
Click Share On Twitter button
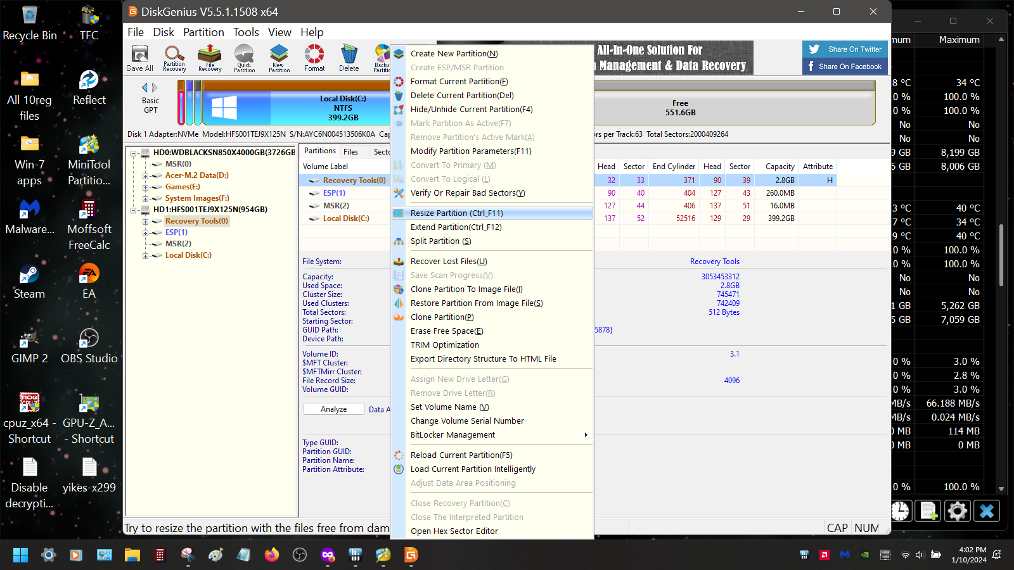click(845, 49)
